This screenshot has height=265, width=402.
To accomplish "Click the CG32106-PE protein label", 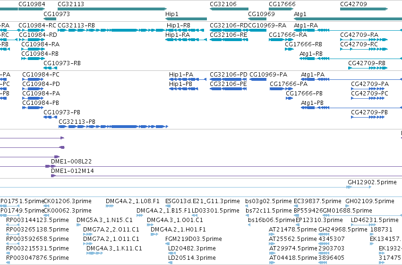I will 228,84.
